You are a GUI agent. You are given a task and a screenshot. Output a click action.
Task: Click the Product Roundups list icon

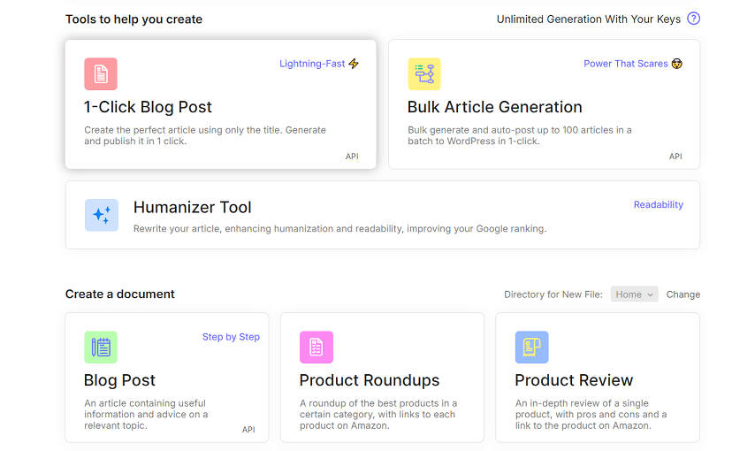[316, 347]
